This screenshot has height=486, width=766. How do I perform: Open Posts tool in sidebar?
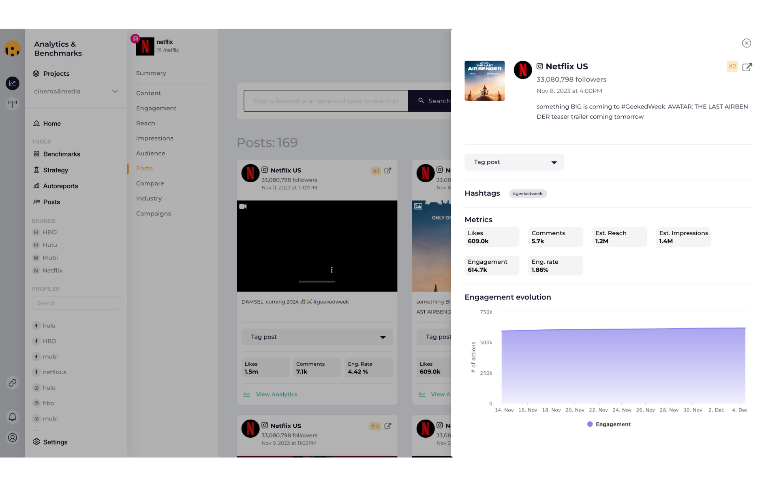[47, 202]
